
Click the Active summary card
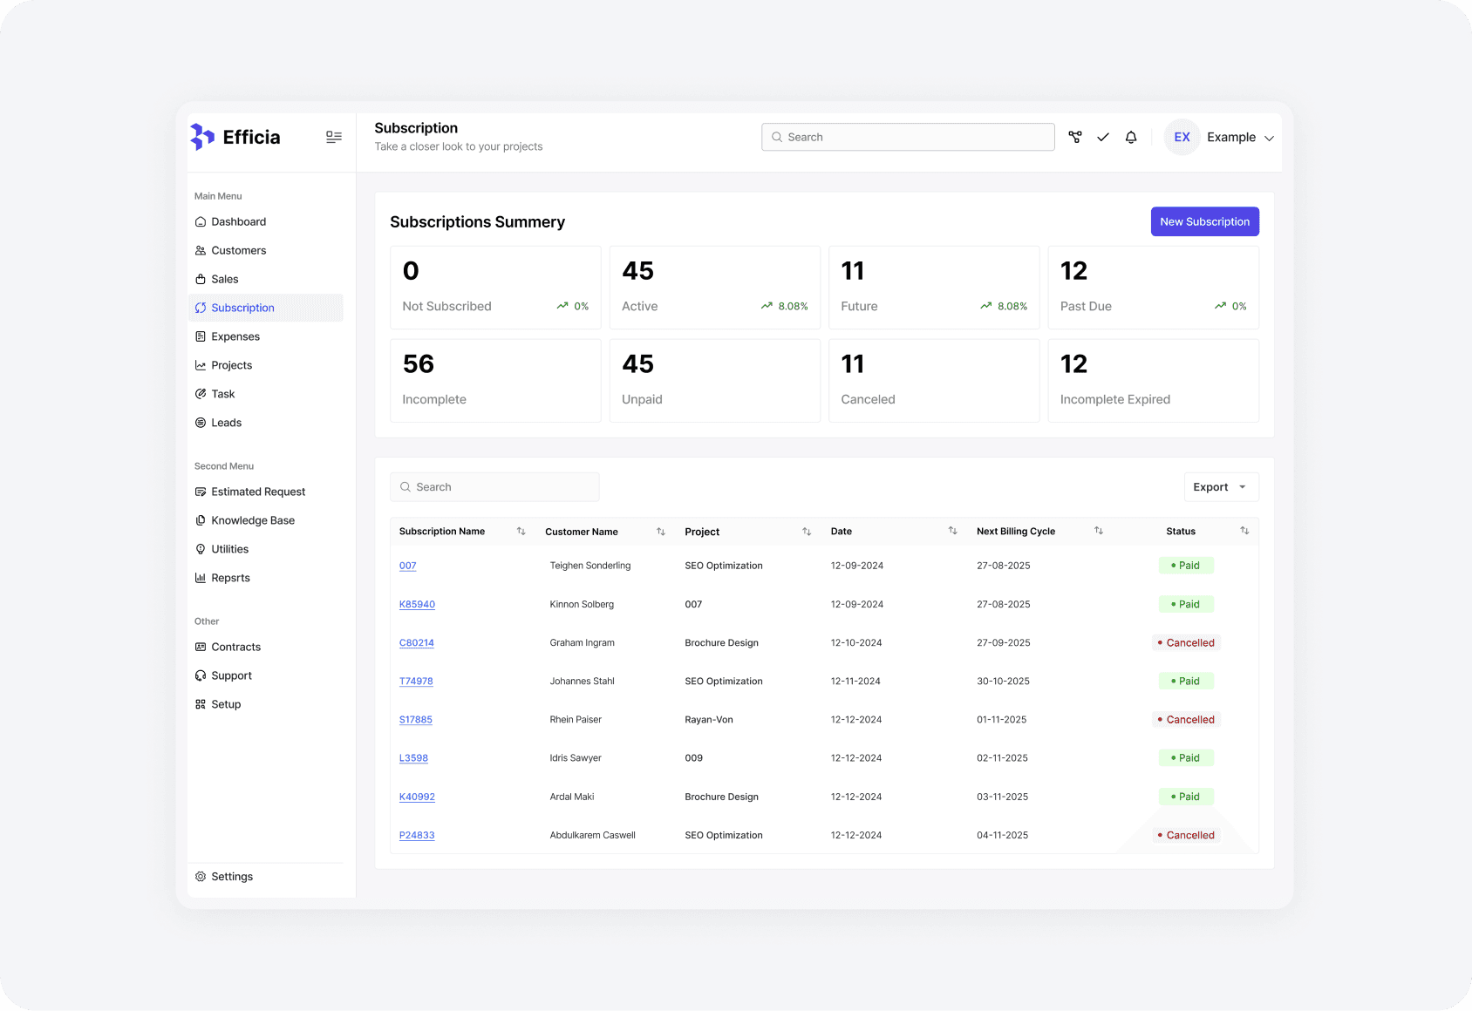pos(715,288)
